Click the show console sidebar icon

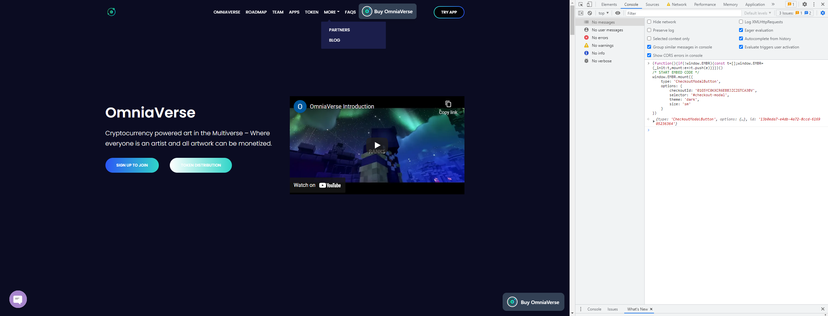(x=581, y=13)
